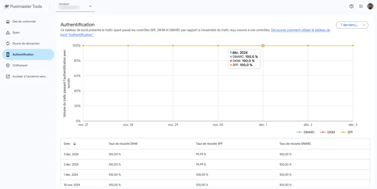Click the nov. 28 data point on chart
The height and width of the screenshot is (189, 377).
pyautogui.click(x=128, y=46)
